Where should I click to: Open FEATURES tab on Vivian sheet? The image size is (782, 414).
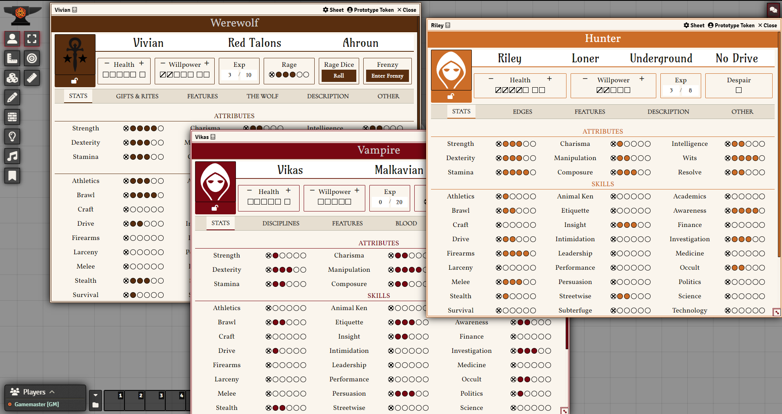tap(202, 96)
